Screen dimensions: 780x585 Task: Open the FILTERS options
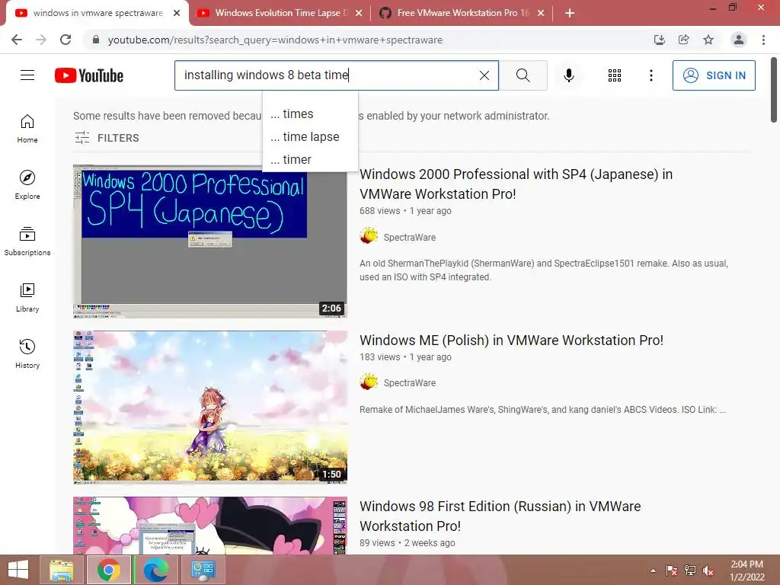(x=107, y=138)
